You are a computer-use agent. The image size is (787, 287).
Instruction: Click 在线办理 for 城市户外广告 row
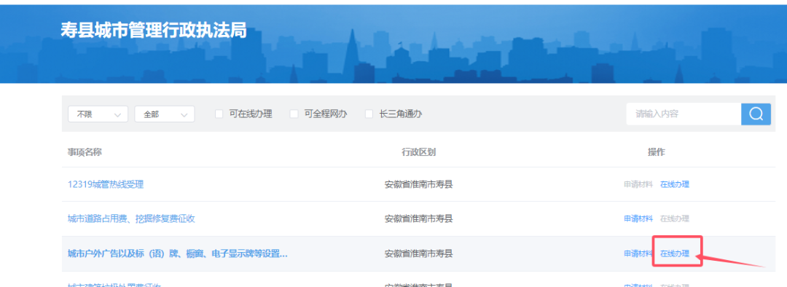click(x=675, y=253)
